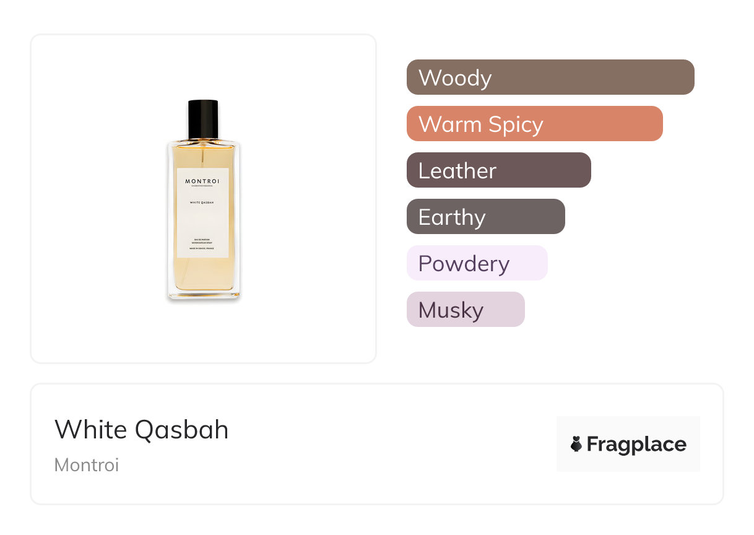Select the Warm Spicy accord bar
Viewport: 754px width, 535px height.
(x=534, y=124)
